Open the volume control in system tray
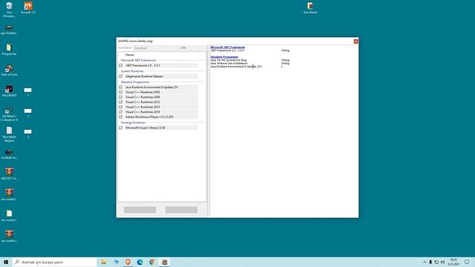This screenshot has height=267, width=475. pyautogui.click(x=442, y=262)
